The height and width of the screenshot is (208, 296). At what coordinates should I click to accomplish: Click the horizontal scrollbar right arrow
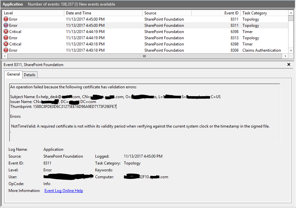[x=285, y=56]
